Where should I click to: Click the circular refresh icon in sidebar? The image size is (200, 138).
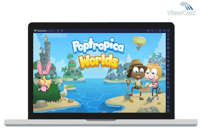[x=168, y=87]
